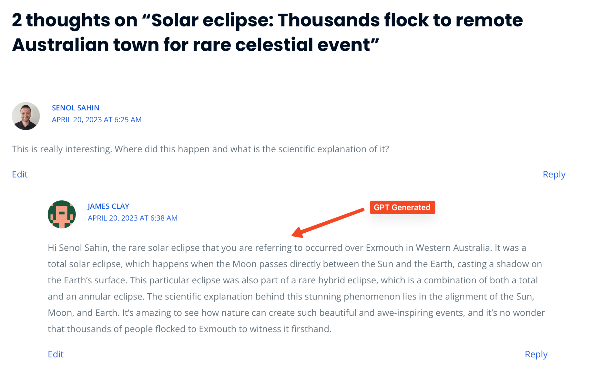591x375 pixels.
Task: Click the line starting 'Moon, and Earth. It's amazing'
Action: click(296, 313)
